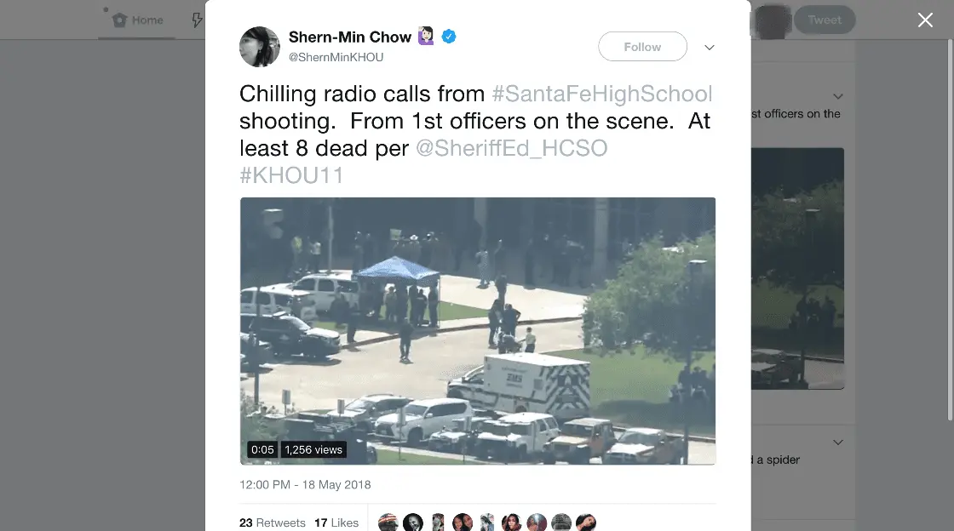The width and height of the screenshot is (954, 531).
Task: Expand background tweet's chevron menu
Action: [x=838, y=97]
